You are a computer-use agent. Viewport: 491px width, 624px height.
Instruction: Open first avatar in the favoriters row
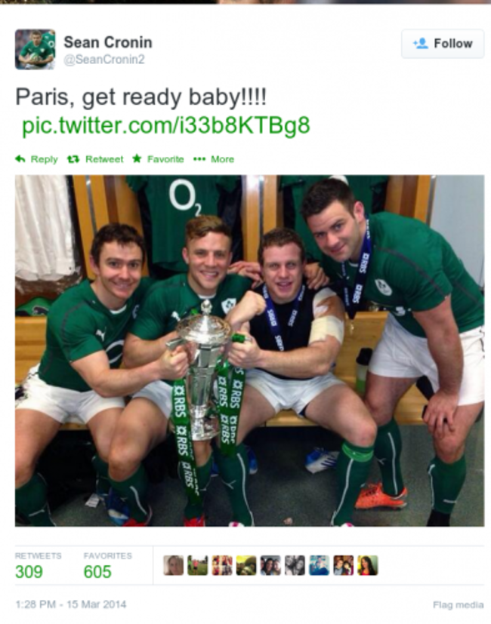(x=174, y=565)
